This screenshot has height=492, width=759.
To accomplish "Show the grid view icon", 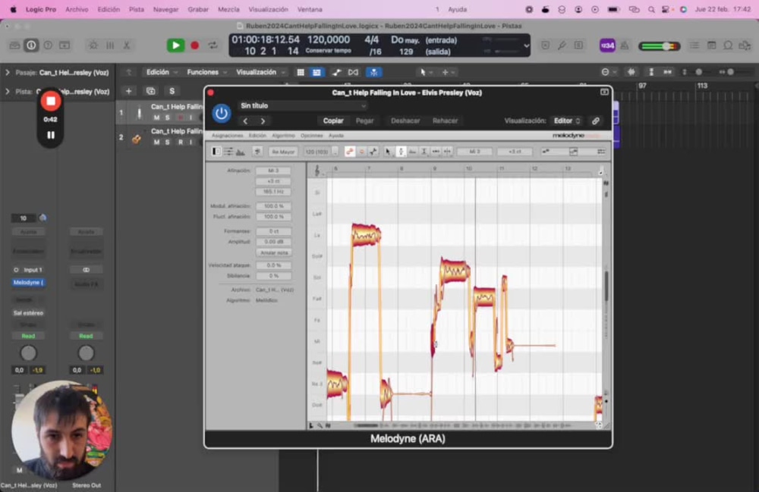I will coord(301,72).
